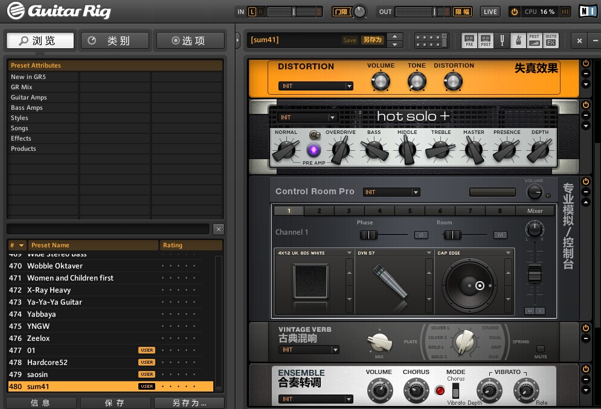Show the tuner fork icon
This screenshot has height=409, width=601.
tap(502, 40)
